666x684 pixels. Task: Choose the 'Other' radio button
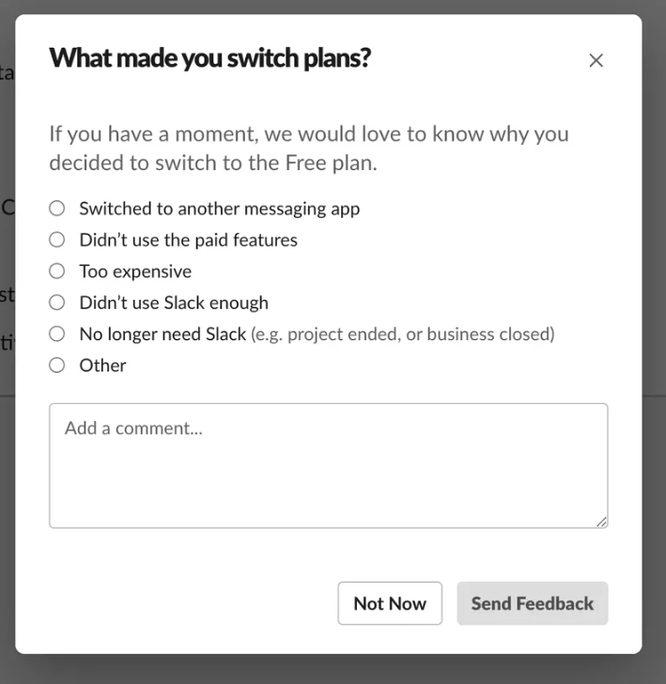57,365
